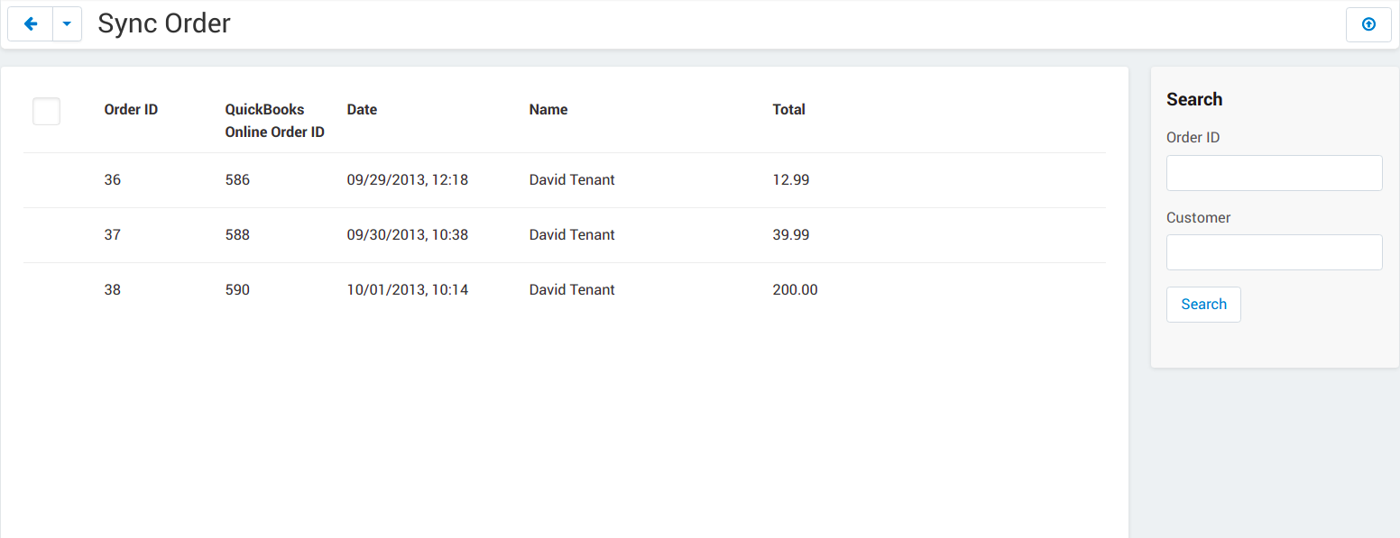Click the Name column header
Image resolution: width=1400 pixels, height=538 pixels.
click(548, 110)
